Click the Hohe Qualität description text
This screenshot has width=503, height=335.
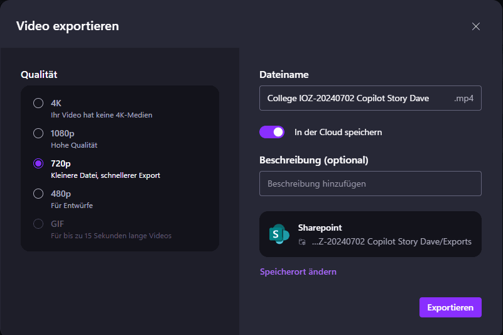pyautogui.click(x=74, y=145)
